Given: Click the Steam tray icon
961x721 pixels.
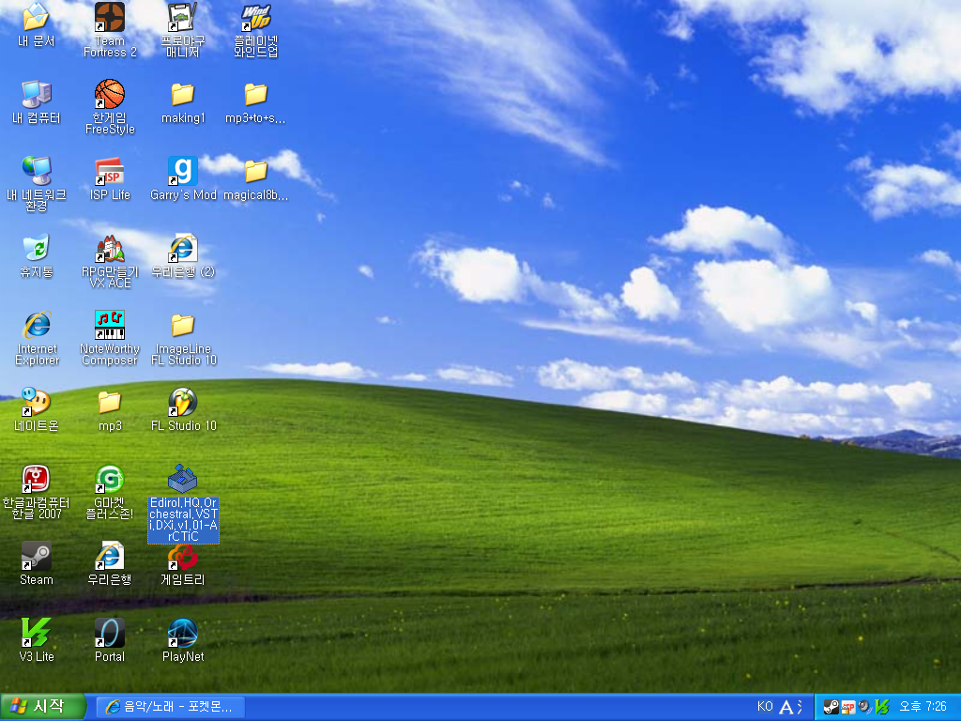Looking at the screenshot, I should [831, 707].
